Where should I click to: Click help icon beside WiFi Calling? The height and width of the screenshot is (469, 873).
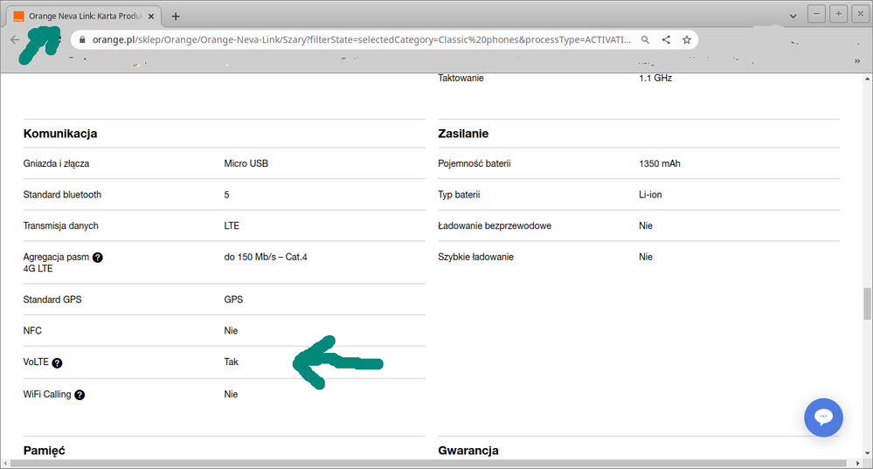point(80,395)
